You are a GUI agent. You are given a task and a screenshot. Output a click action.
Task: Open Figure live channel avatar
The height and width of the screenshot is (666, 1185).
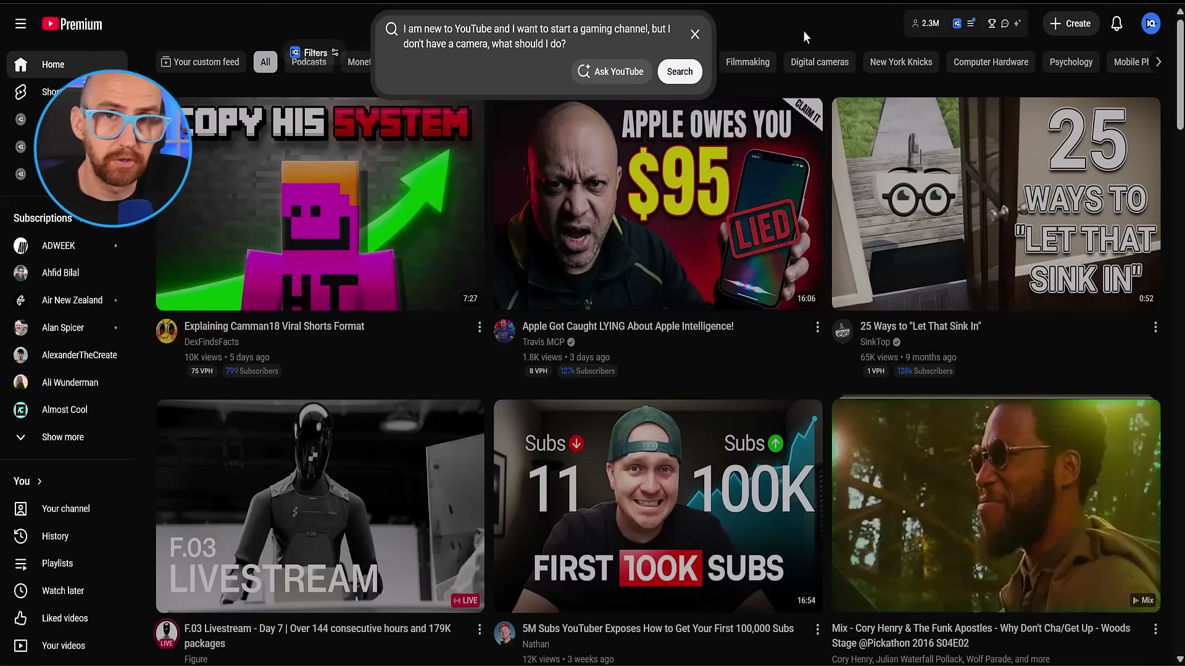[x=167, y=633]
